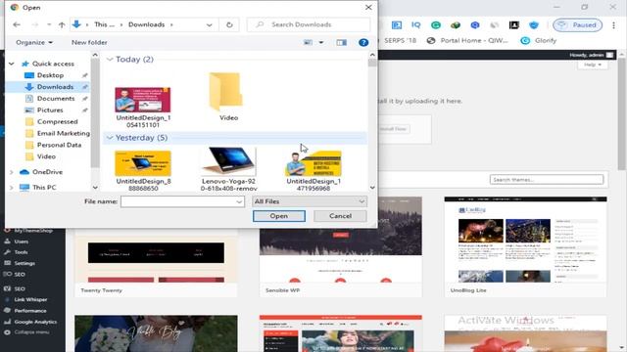Select the Sensible WP theme thumbnail
The height and width of the screenshot is (352, 627).
coord(340,240)
